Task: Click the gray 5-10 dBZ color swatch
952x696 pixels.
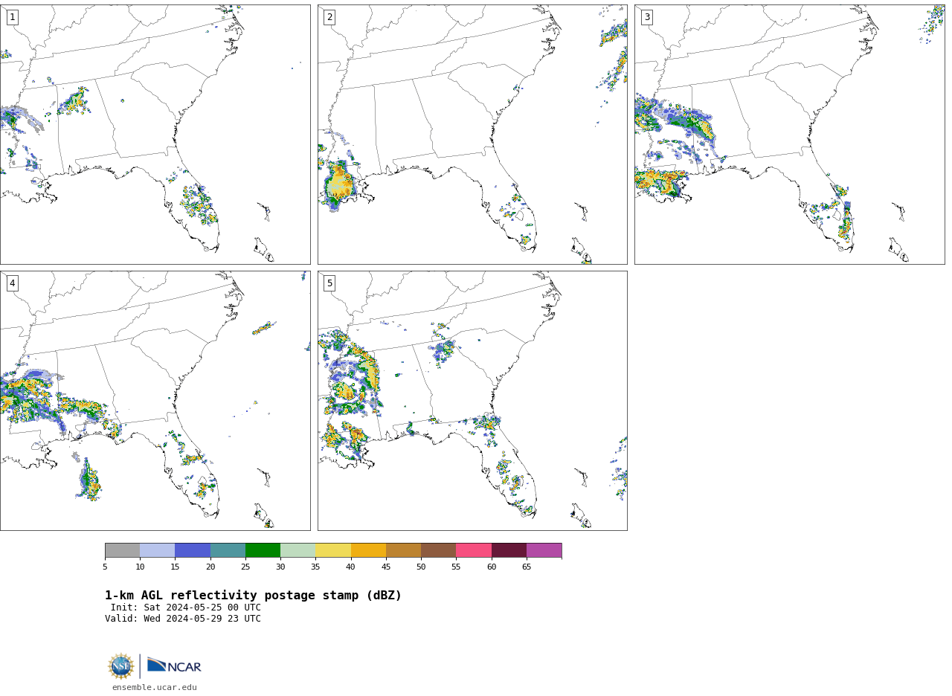Action: click(123, 550)
